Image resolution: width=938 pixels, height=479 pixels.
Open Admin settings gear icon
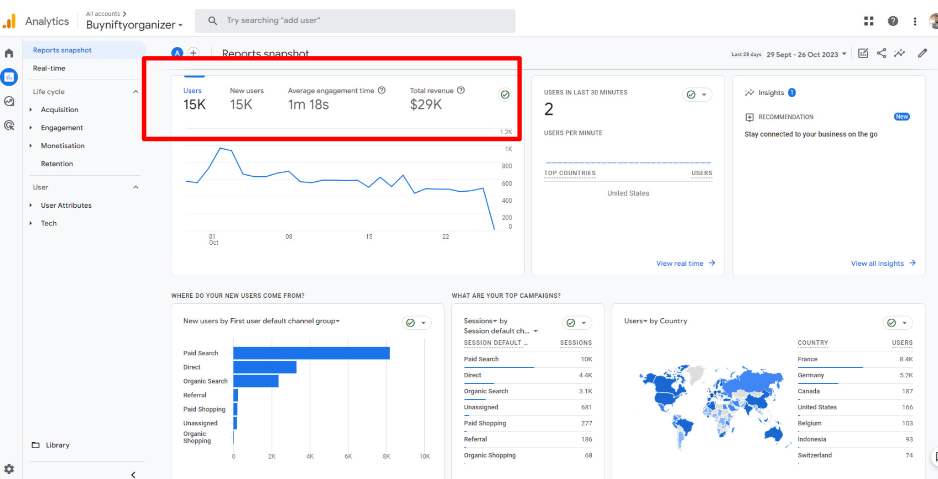pos(9,469)
